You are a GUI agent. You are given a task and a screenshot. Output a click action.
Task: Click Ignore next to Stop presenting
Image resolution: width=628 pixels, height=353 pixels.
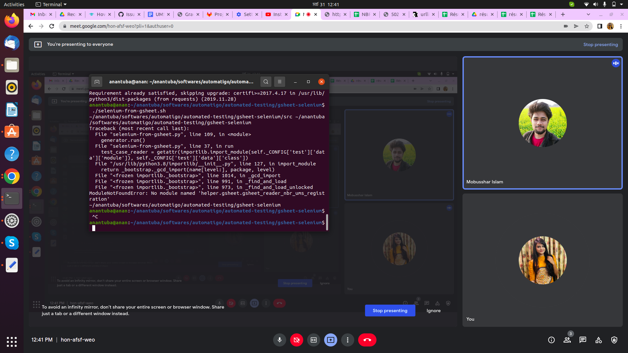pyautogui.click(x=433, y=311)
